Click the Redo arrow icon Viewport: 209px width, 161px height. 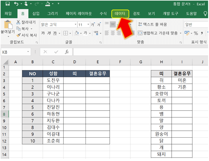point(37,4)
